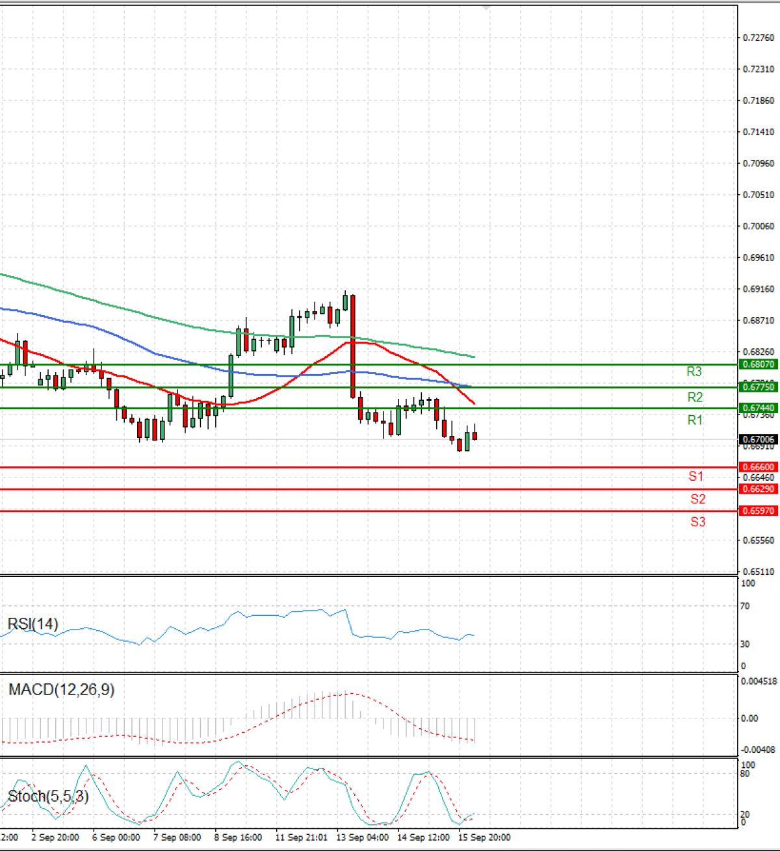Click the Stoch(5,5,3) indicator label
The height and width of the screenshot is (851, 780).
click(48, 796)
